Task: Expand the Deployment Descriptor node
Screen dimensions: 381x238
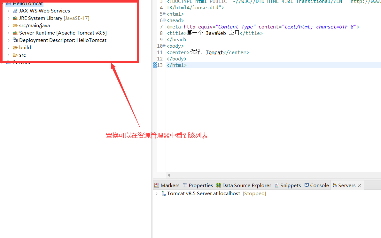Action: point(9,40)
